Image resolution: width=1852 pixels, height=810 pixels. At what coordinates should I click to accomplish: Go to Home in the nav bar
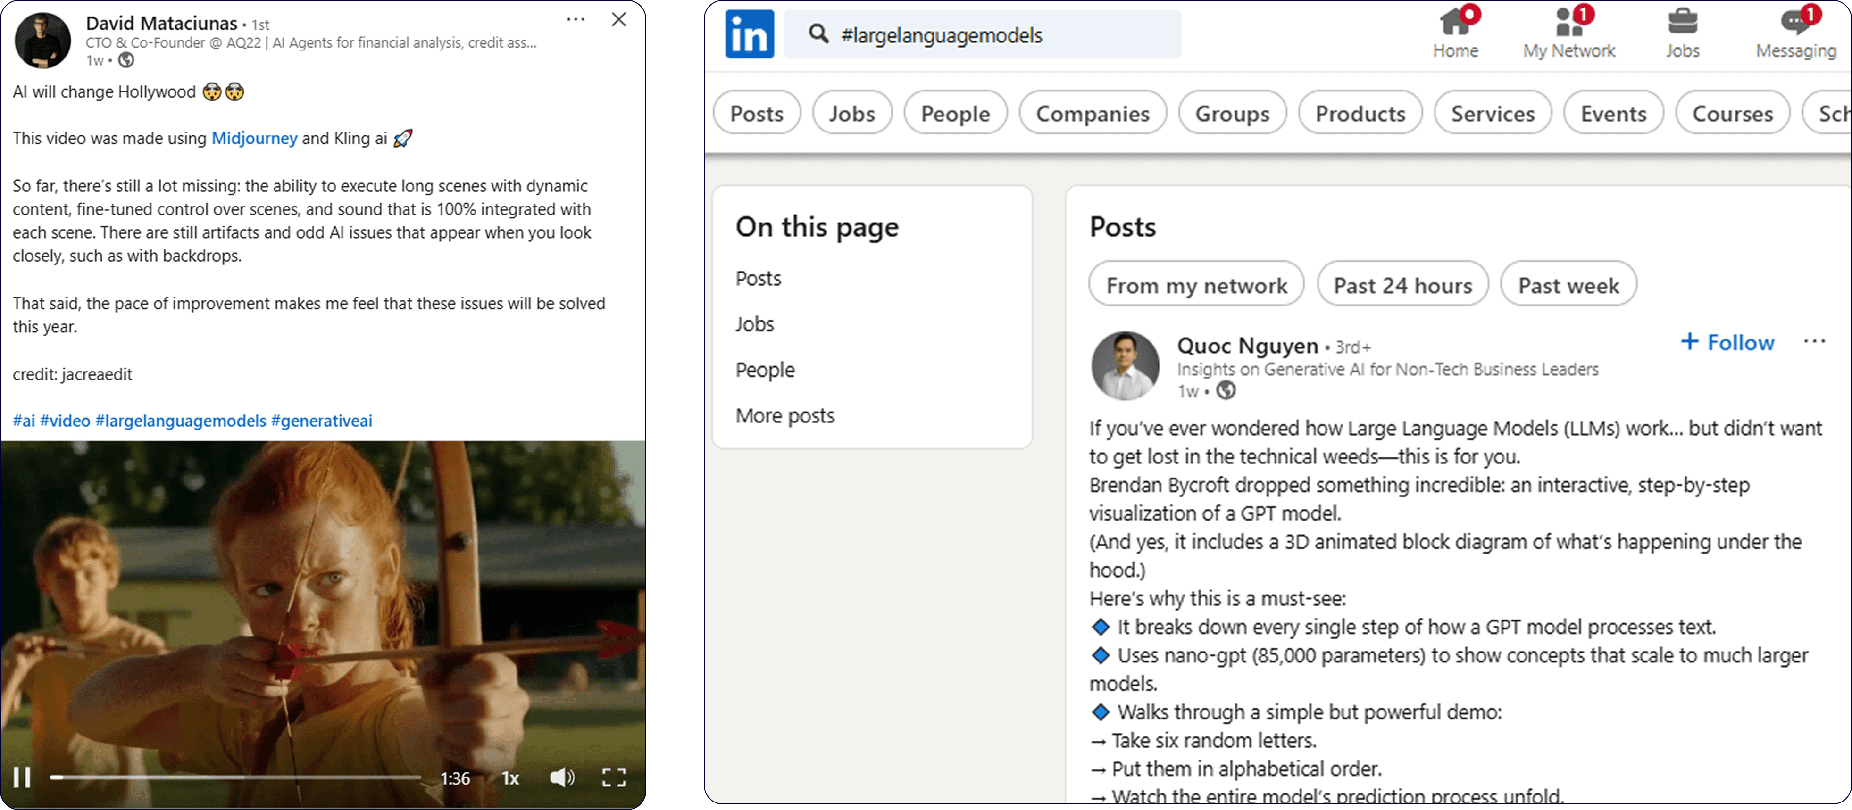(x=1455, y=33)
